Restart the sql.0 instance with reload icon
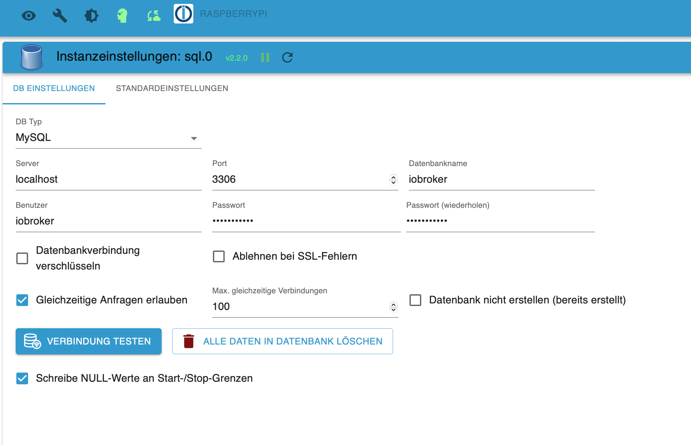The image size is (691, 445). [x=287, y=57]
